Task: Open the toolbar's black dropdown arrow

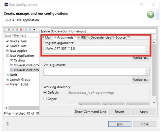Action: (x=34, y=30)
